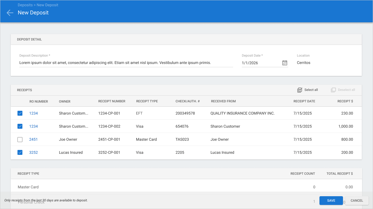Click the Deposits breadcrumb link
This screenshot has height=209, width=373.
point(25,5)
